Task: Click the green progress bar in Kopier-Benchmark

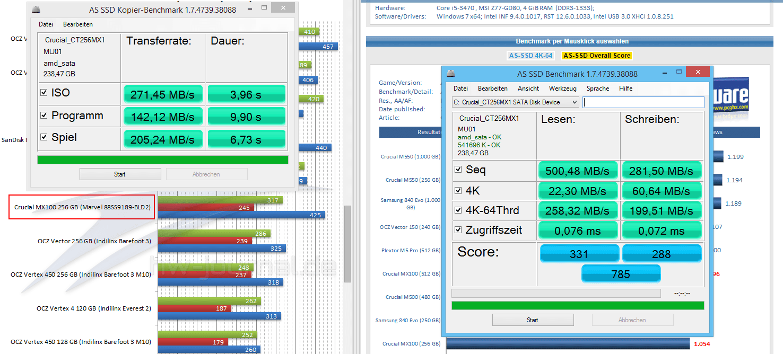Action: click(x=163, y=160)
